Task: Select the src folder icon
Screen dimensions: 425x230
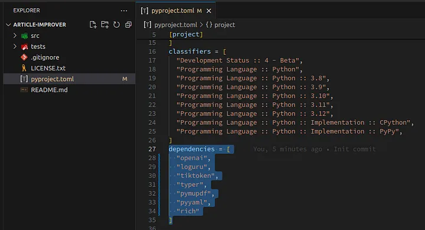Action: [24, 36]
